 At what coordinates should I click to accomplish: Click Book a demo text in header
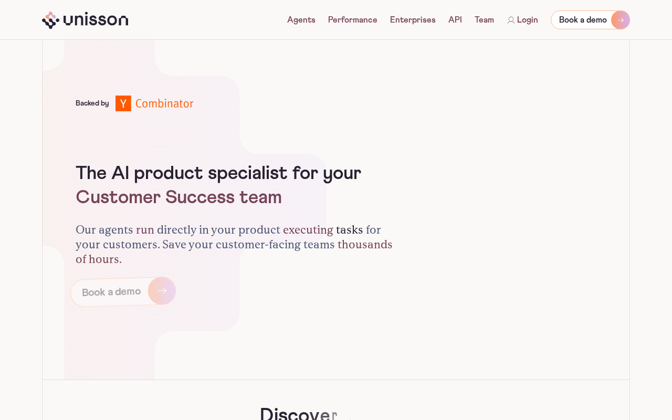pos(583,20)
